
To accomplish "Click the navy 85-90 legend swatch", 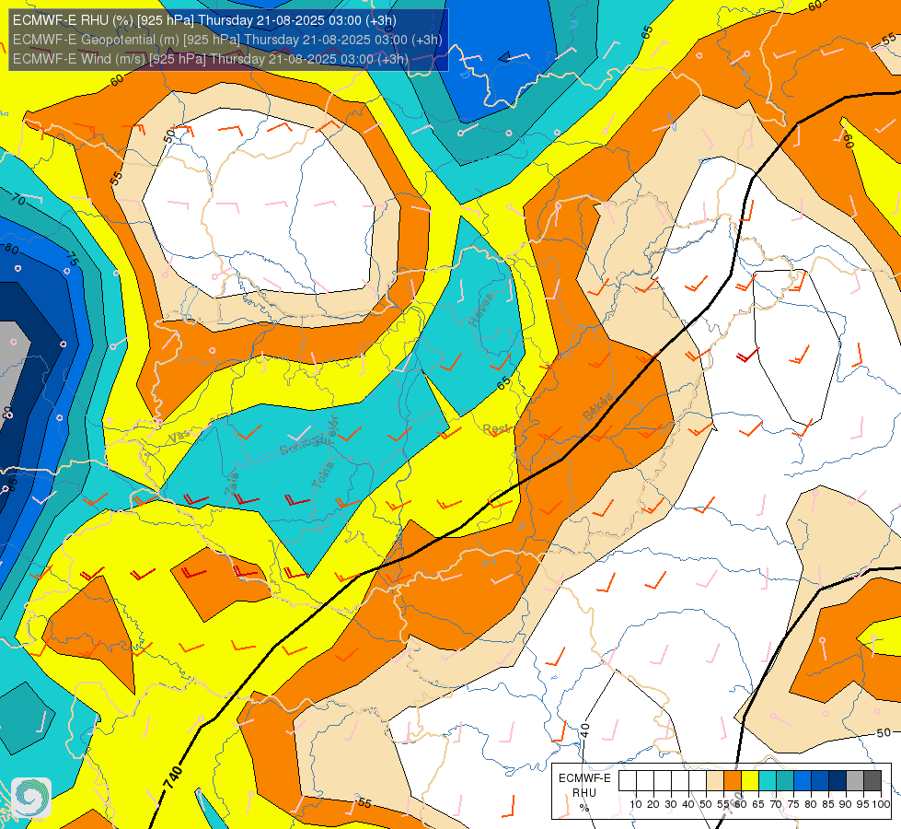I will pos(837,781).
